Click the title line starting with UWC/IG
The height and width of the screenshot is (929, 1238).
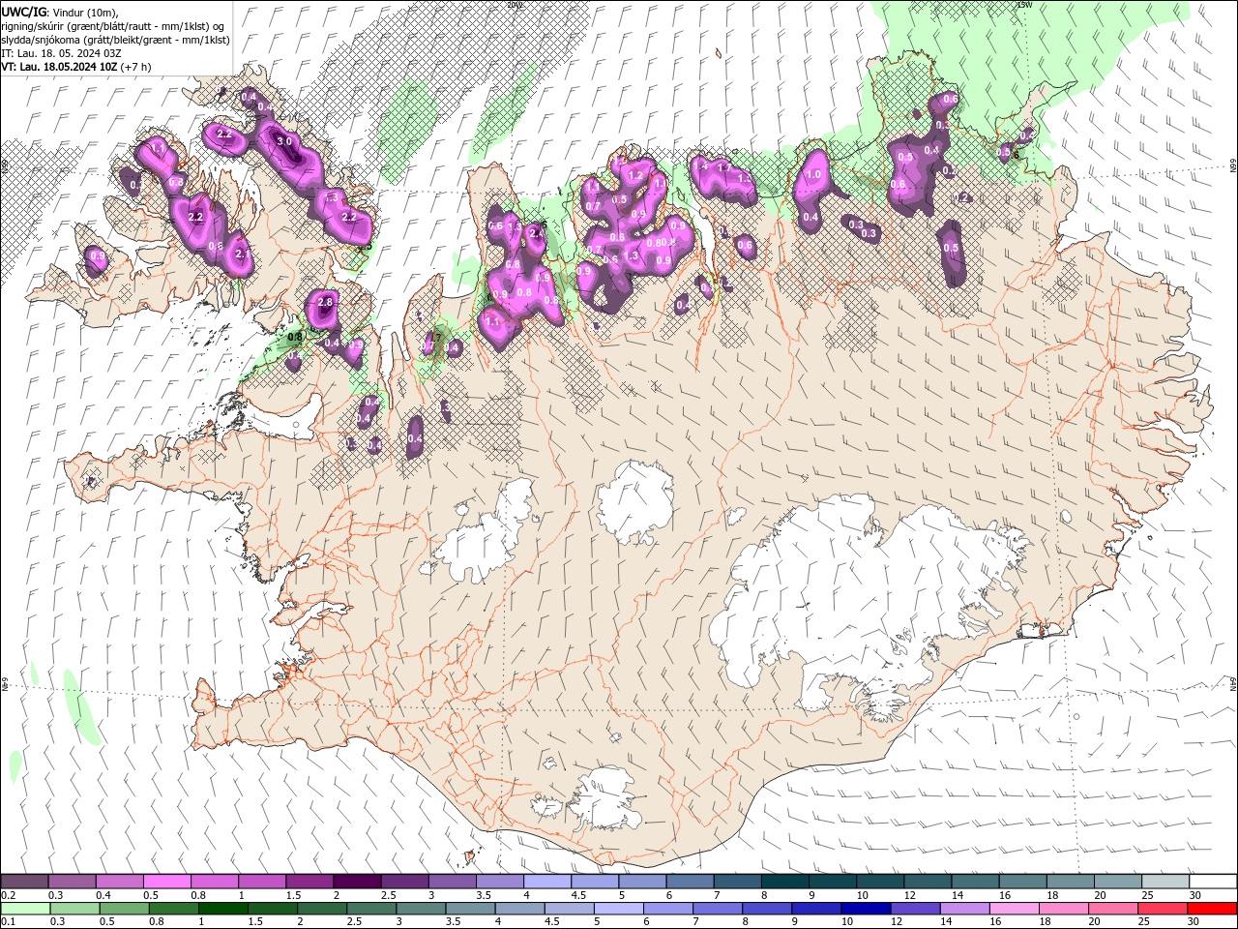[x=59, y=12]
